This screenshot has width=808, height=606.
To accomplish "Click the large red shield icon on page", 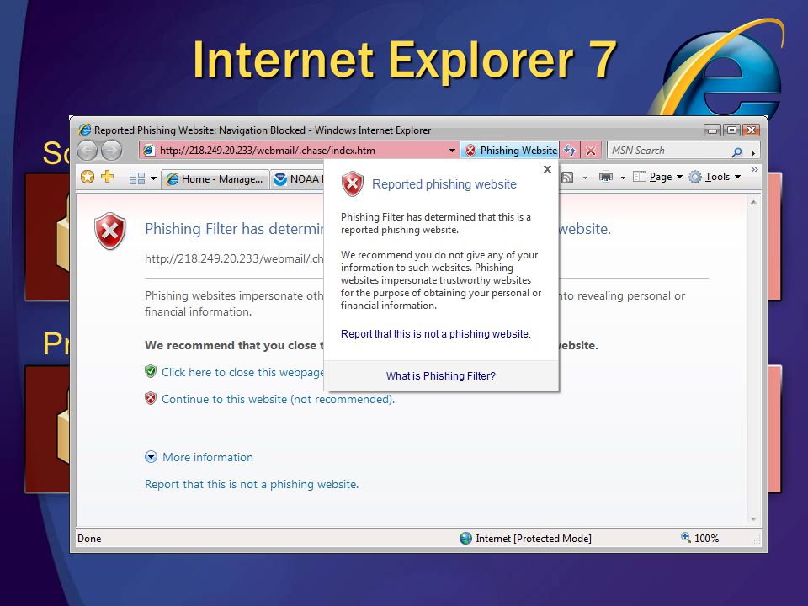I will (109, 231).
